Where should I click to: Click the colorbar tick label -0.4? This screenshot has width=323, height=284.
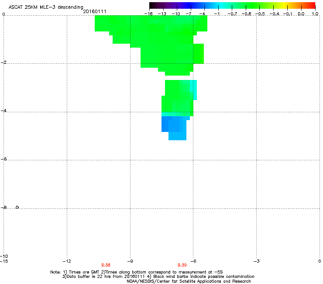[275, 14]
